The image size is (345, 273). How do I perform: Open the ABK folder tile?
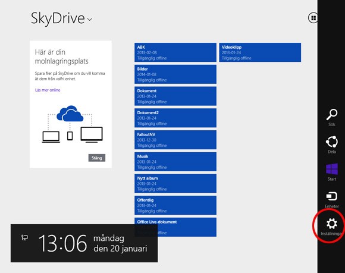pyautogui.click(x=175, y=52)
